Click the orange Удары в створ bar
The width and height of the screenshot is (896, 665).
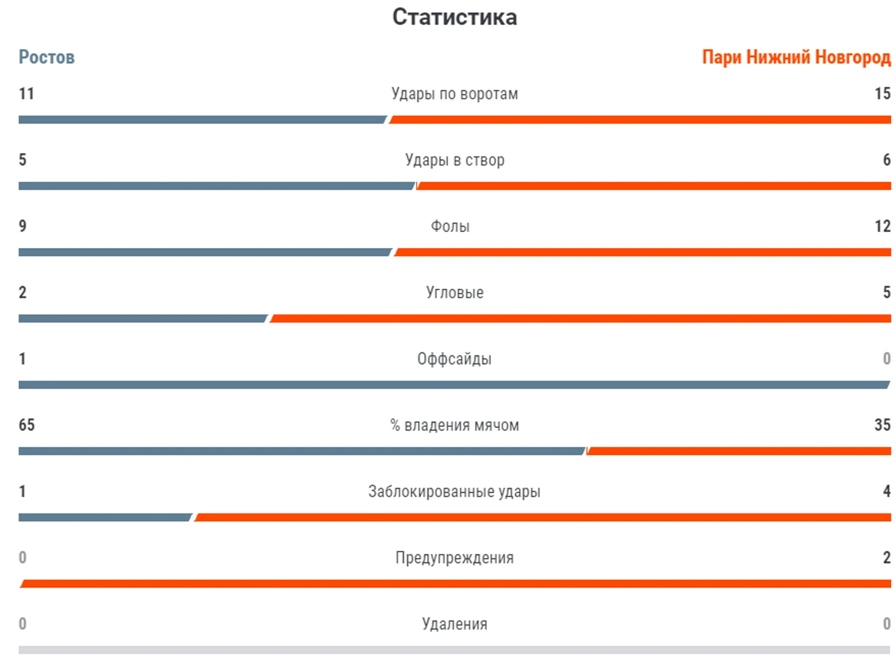654,186
